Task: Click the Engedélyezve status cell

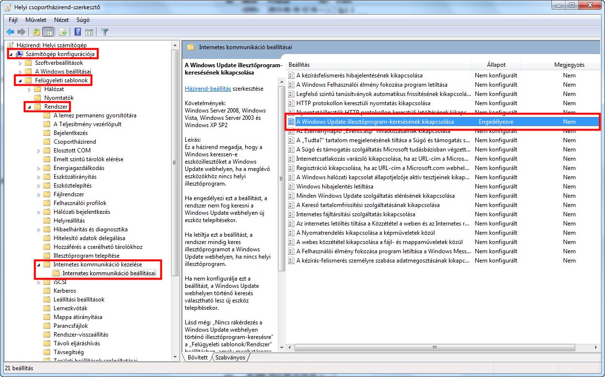Action: tap(496, 122)
